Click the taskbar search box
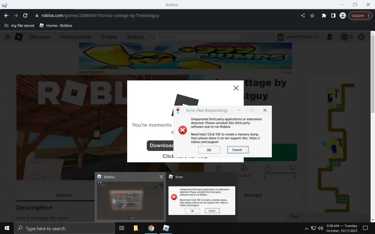 (x=64, y=228)
